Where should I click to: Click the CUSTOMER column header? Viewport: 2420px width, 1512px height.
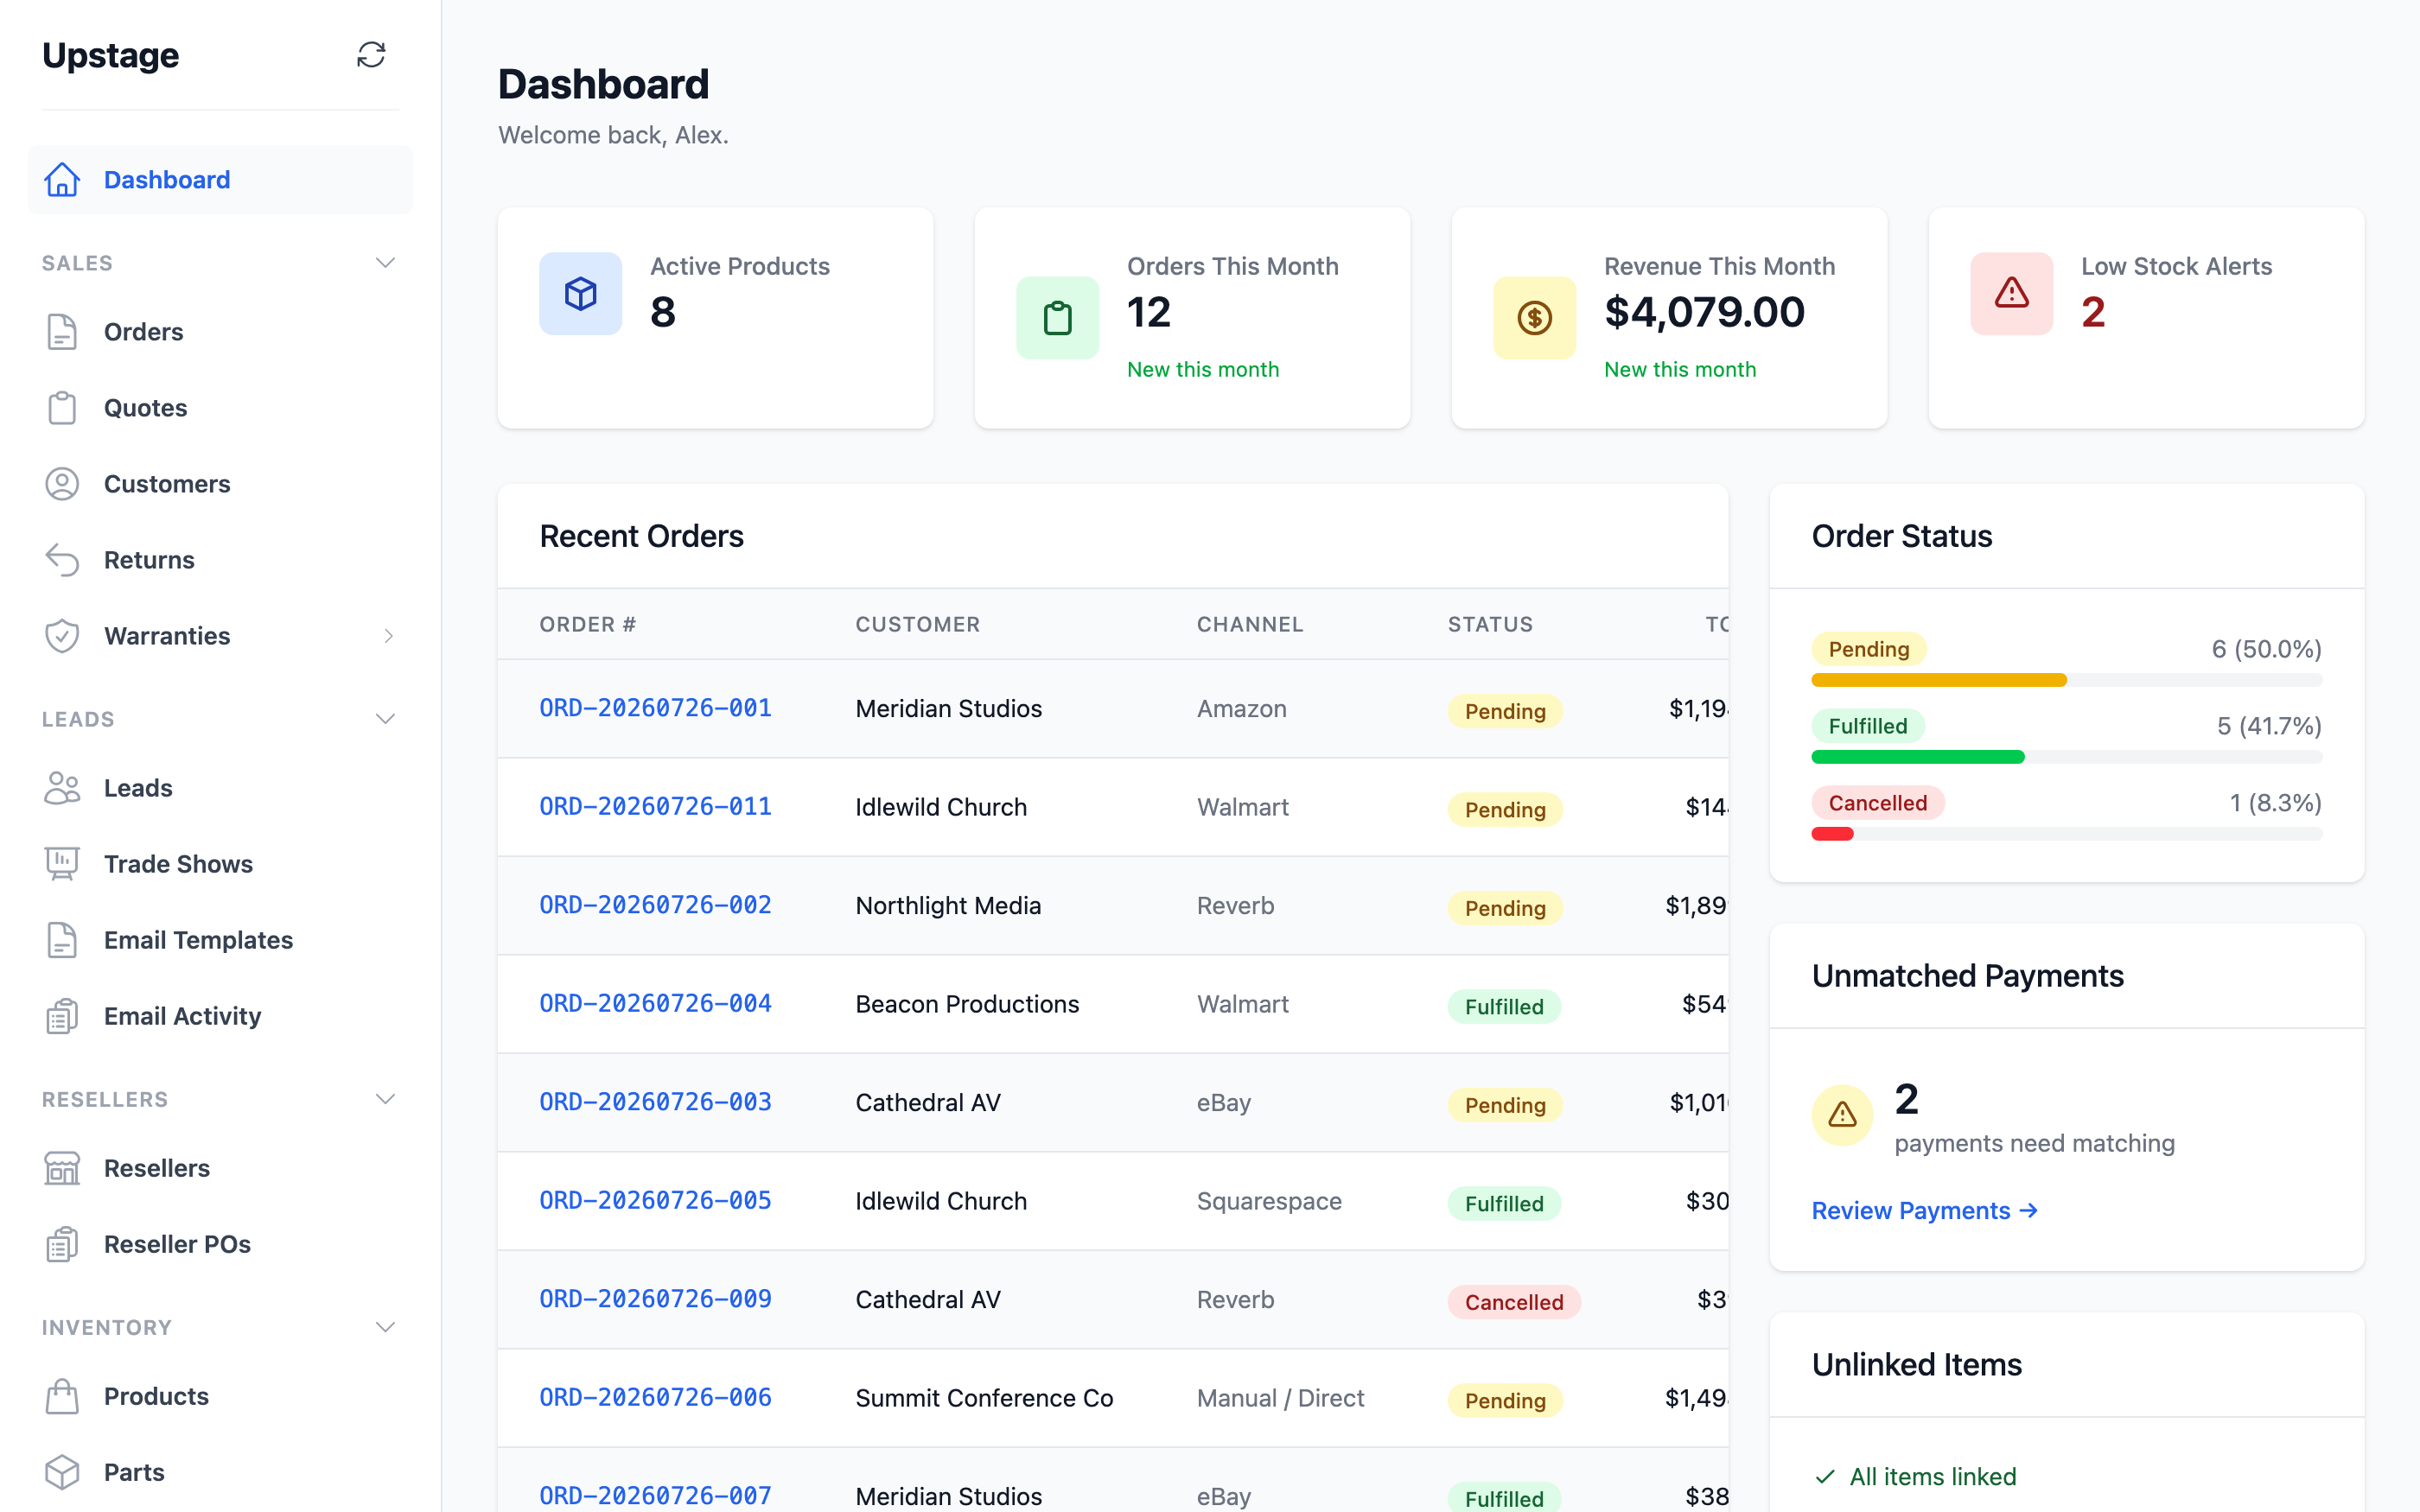(x=917, y=624)
